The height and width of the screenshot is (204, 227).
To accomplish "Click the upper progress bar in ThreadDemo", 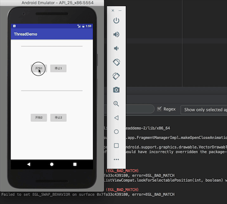I will pos(52,46).
